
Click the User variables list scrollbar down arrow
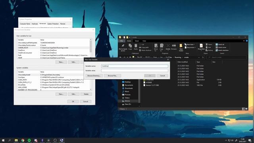91,57
